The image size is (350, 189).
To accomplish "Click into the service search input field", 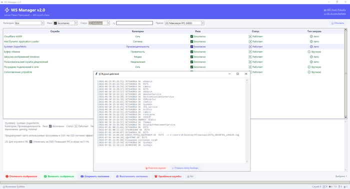I will tap(134, 23).
